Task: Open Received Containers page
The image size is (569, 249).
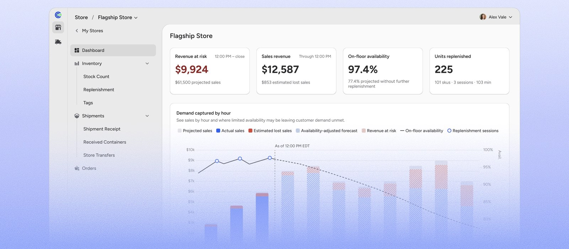Action: point(105,142)
